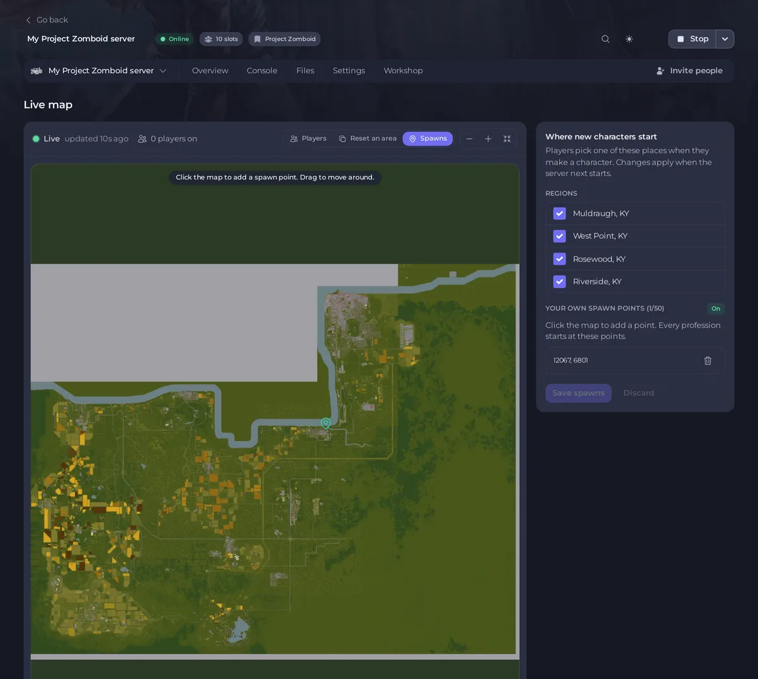Open the Overview tab
The height and width of the screenshot is (679, 758).
[210, 71]
